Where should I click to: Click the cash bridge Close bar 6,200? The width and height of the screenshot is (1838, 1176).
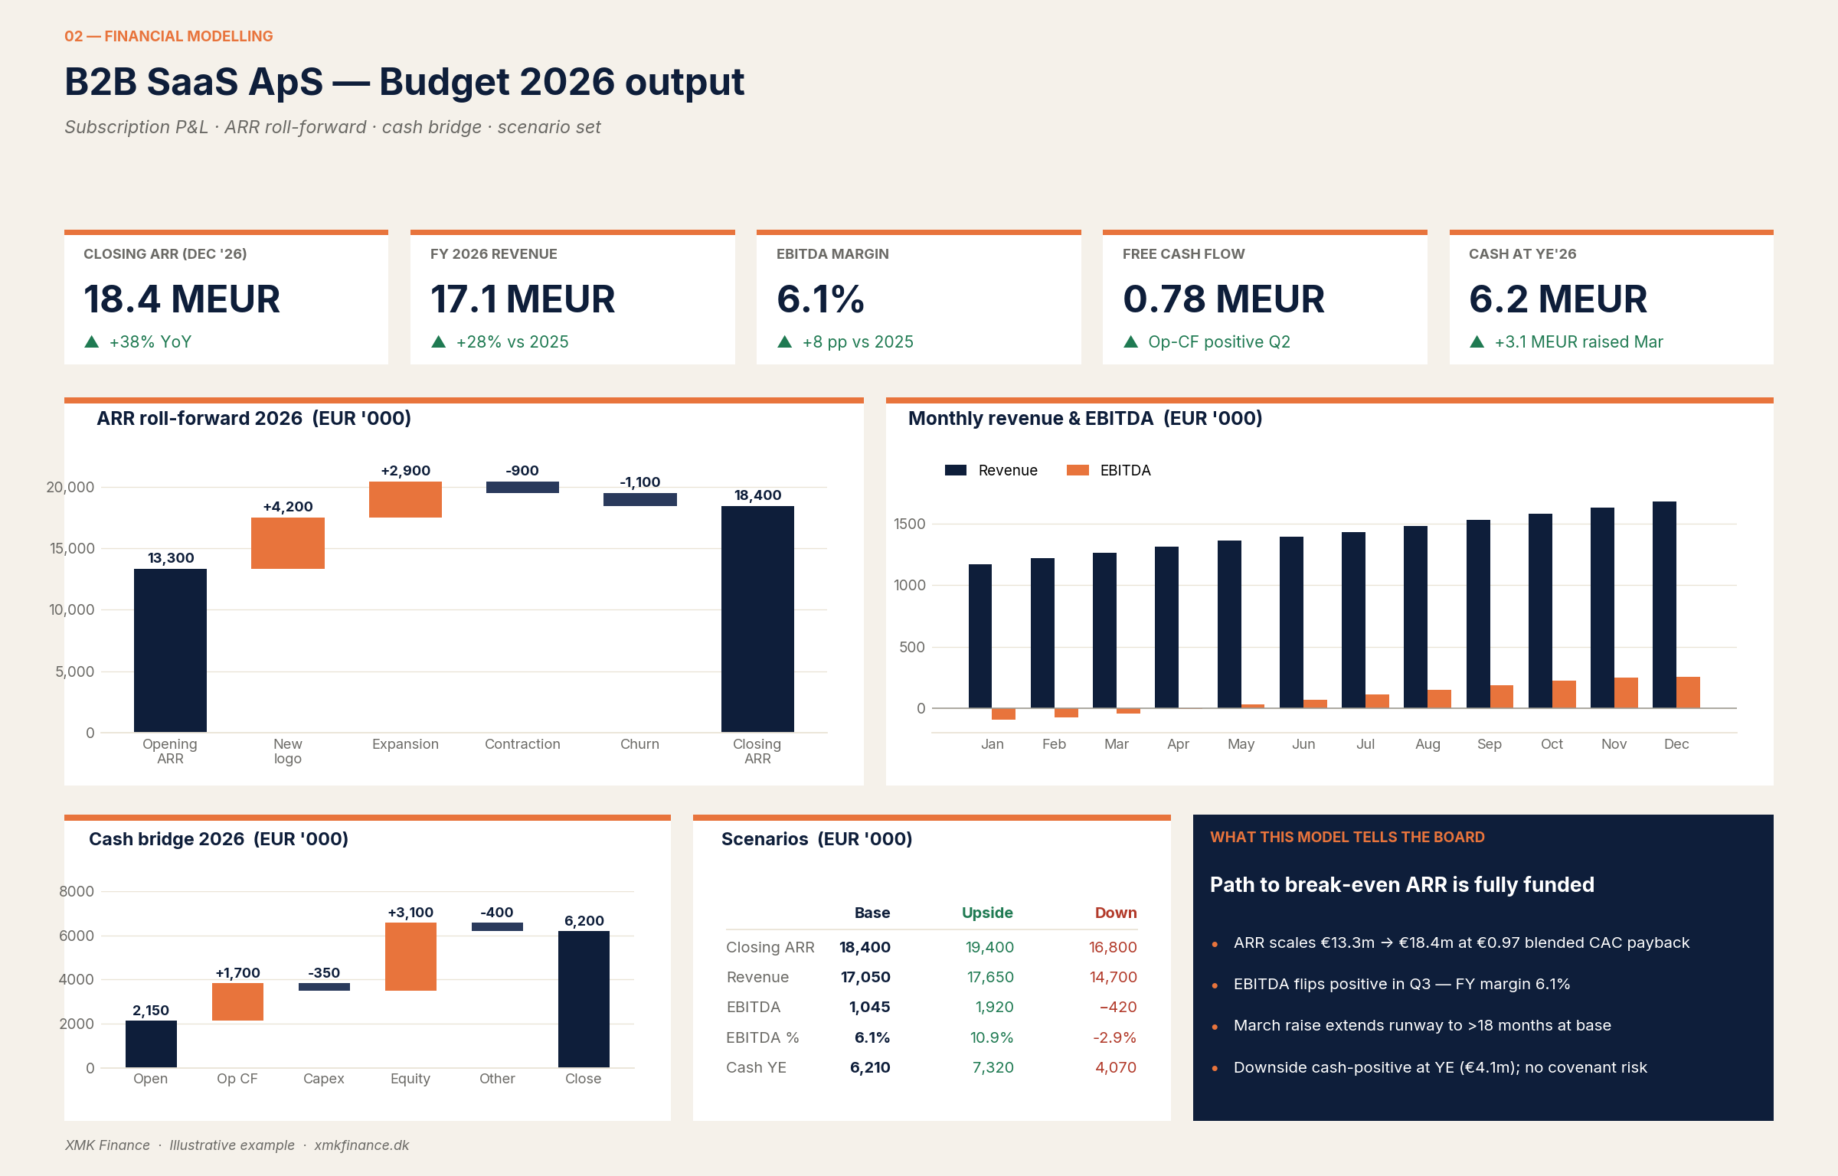click(584, 999)
